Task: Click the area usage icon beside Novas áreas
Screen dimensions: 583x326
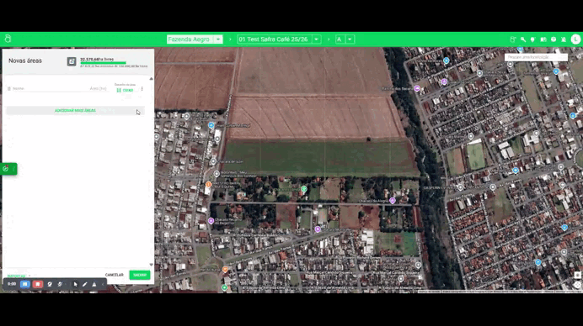Action: pyautogui.click(x=72, y=61)
